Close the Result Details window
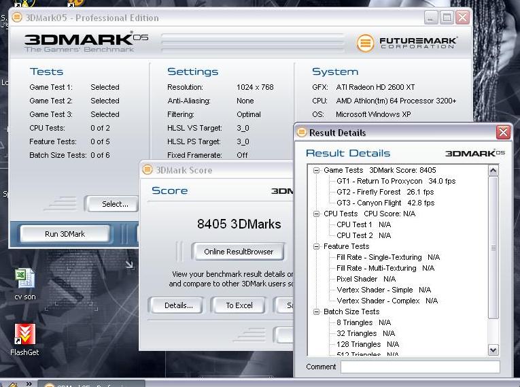The width and height of the screenshot is (520, 387). (503, 133)
